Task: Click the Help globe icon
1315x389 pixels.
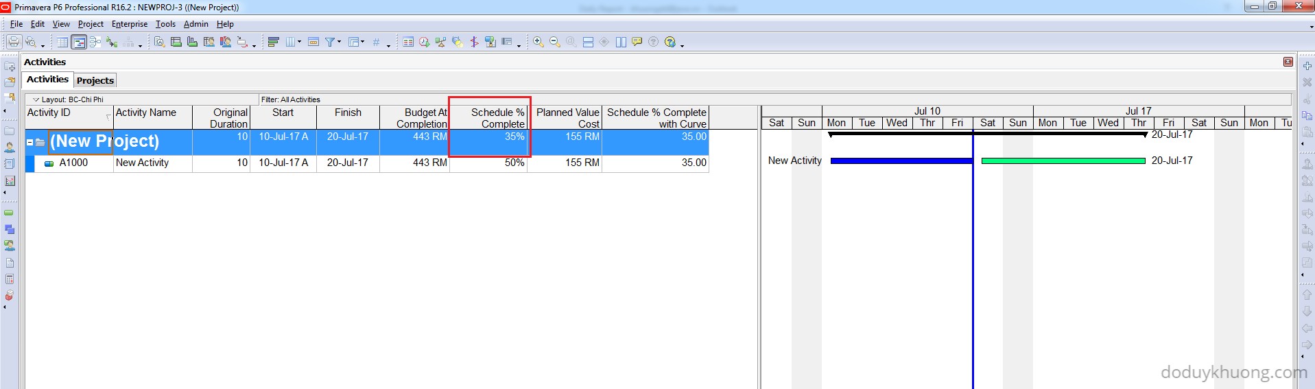Action: click(670, 43)
